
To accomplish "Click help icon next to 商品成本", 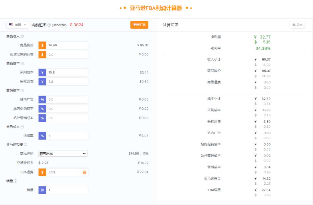I will 22,63.
